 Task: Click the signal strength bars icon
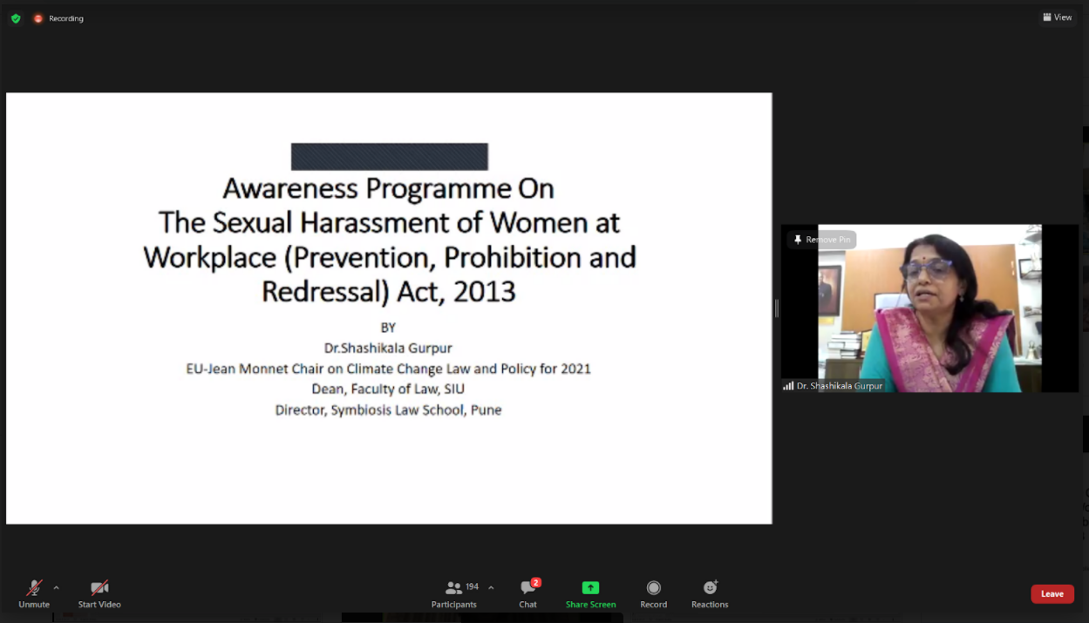pyautogui.click(x=788, y=385)
